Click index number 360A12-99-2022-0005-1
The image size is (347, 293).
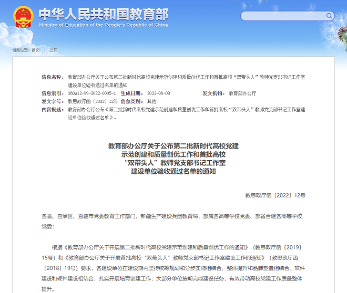[x=92, y=93]
